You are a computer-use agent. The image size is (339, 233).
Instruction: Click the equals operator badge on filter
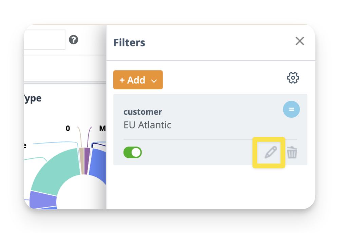point(291,109)
